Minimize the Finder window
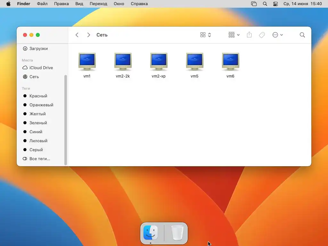Screen dimensions: 328x246 [x=31, y=35]
